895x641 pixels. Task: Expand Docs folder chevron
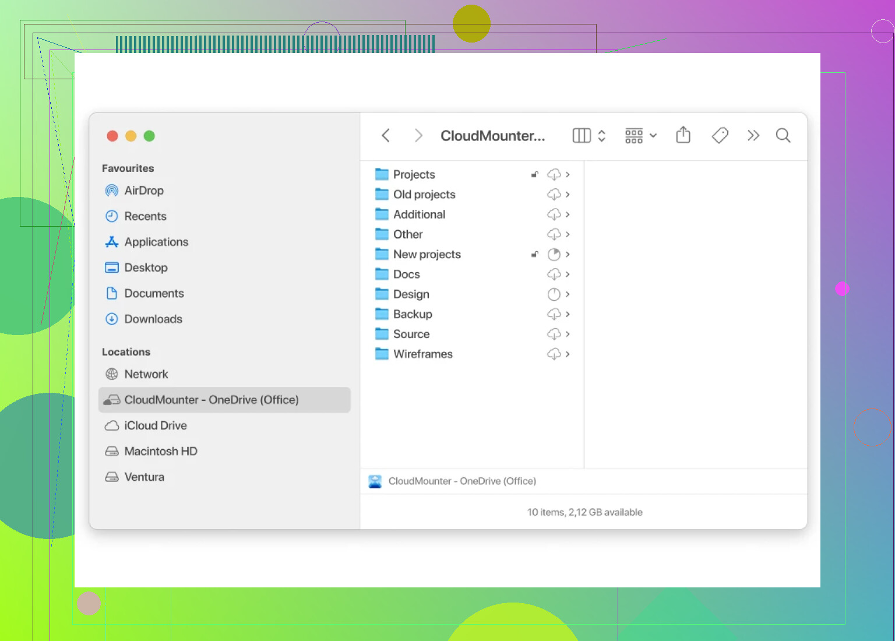coord(568,274)
